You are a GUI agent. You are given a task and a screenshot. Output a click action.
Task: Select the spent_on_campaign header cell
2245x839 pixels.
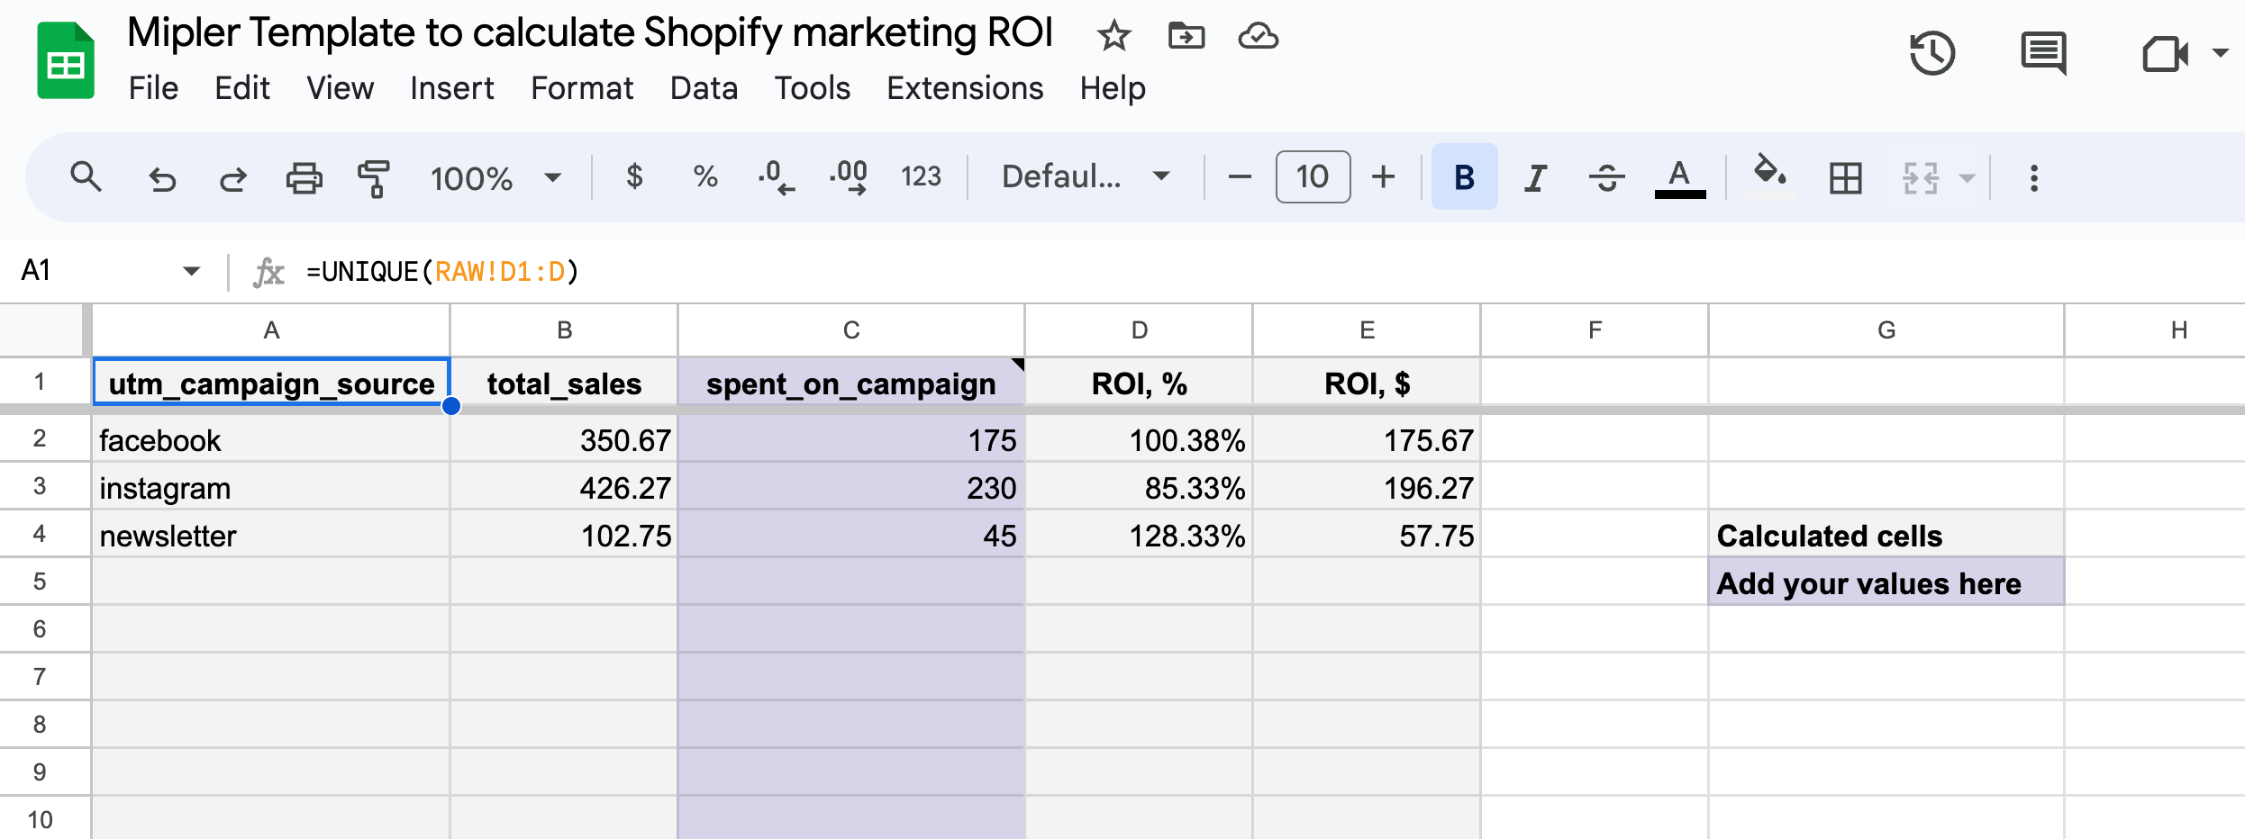[850, 383]
